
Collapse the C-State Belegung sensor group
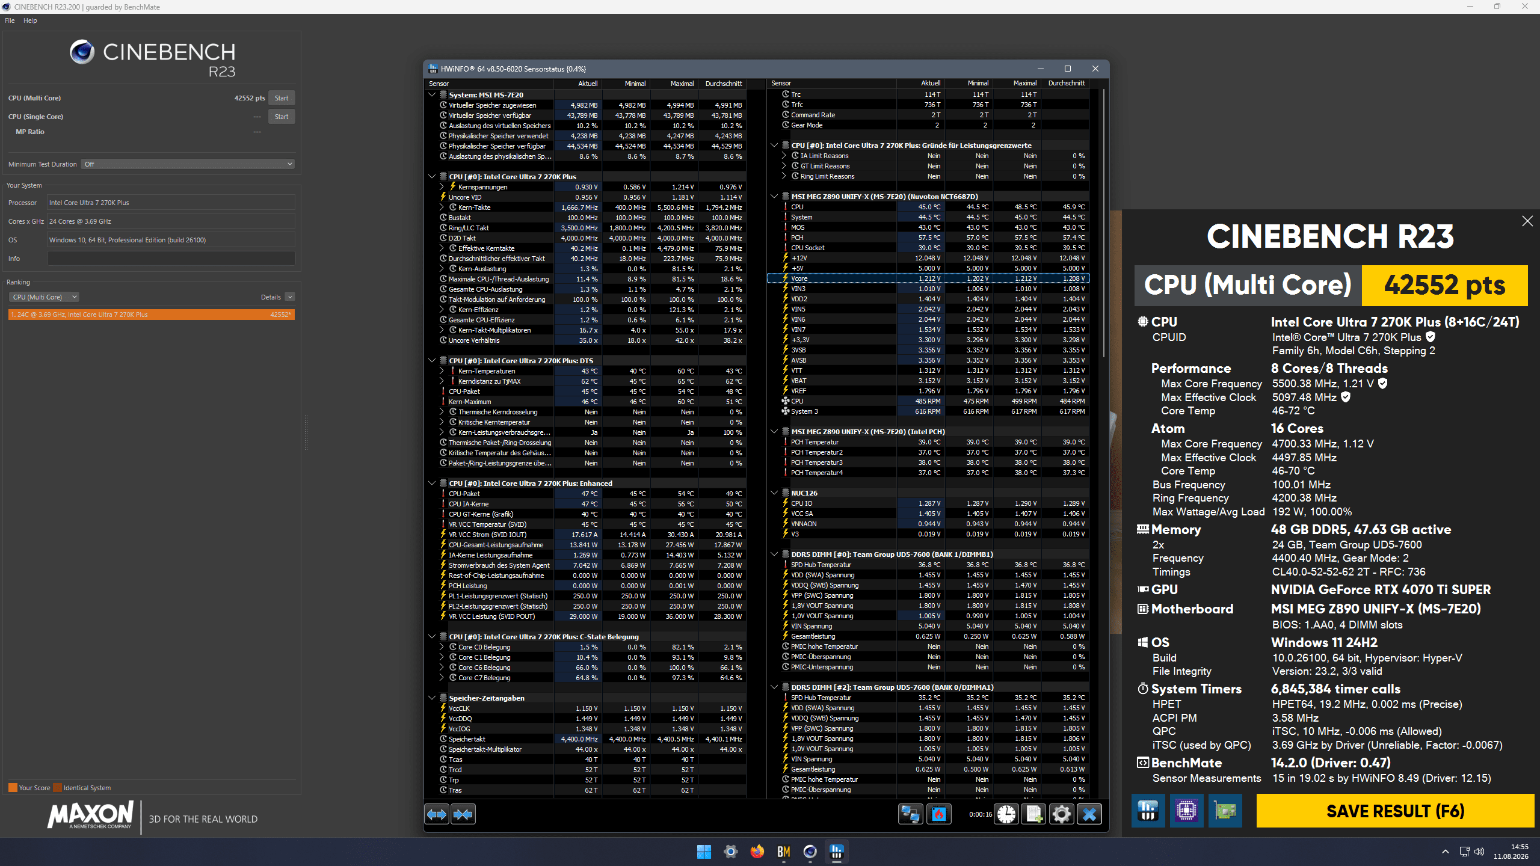pos(432,637)
